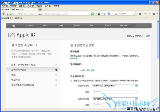The image size is (160, 112).
Task: Open a new tab with the plus button
Action: (40, 9)
